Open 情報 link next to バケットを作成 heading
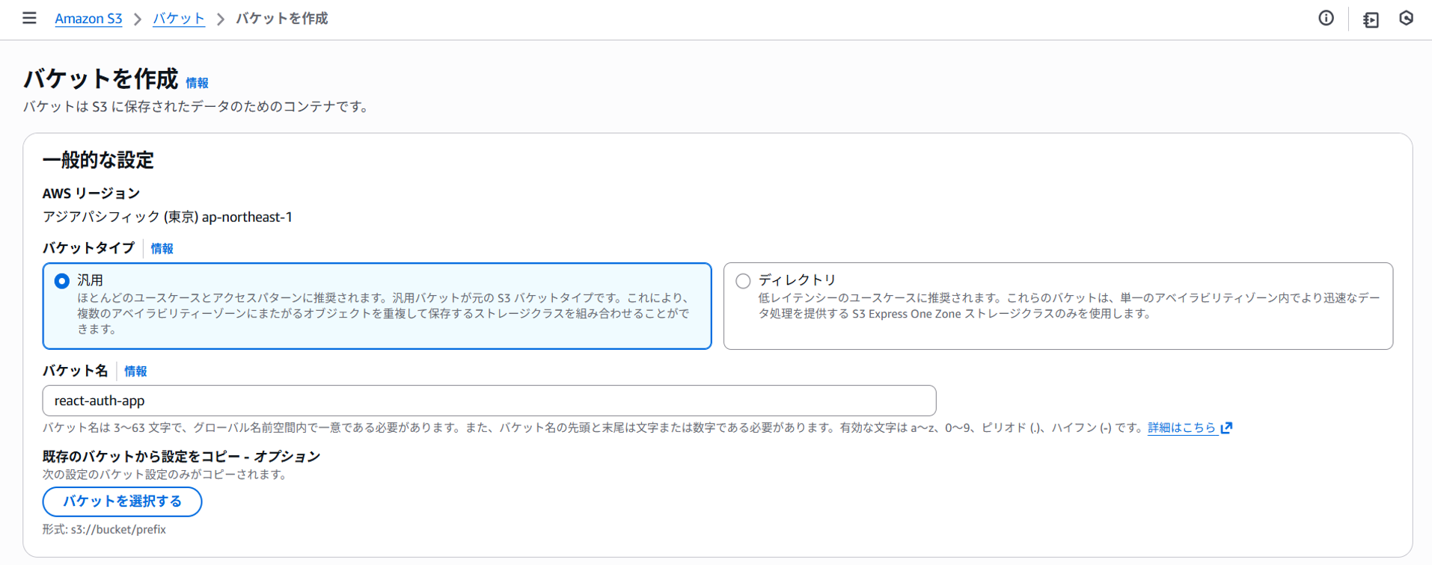Image resolution: width=1432 pixels, height=565 pixels. coord(197,83)
